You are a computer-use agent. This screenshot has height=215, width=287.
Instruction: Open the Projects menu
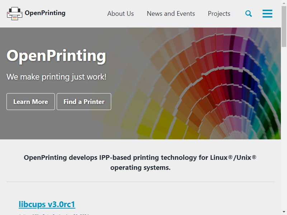219,14
